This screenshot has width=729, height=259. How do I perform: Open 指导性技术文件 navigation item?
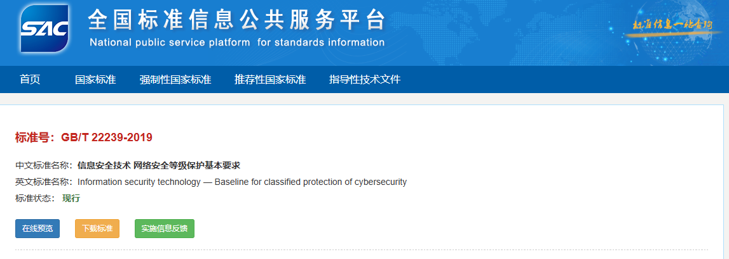(x=365, y=79)
